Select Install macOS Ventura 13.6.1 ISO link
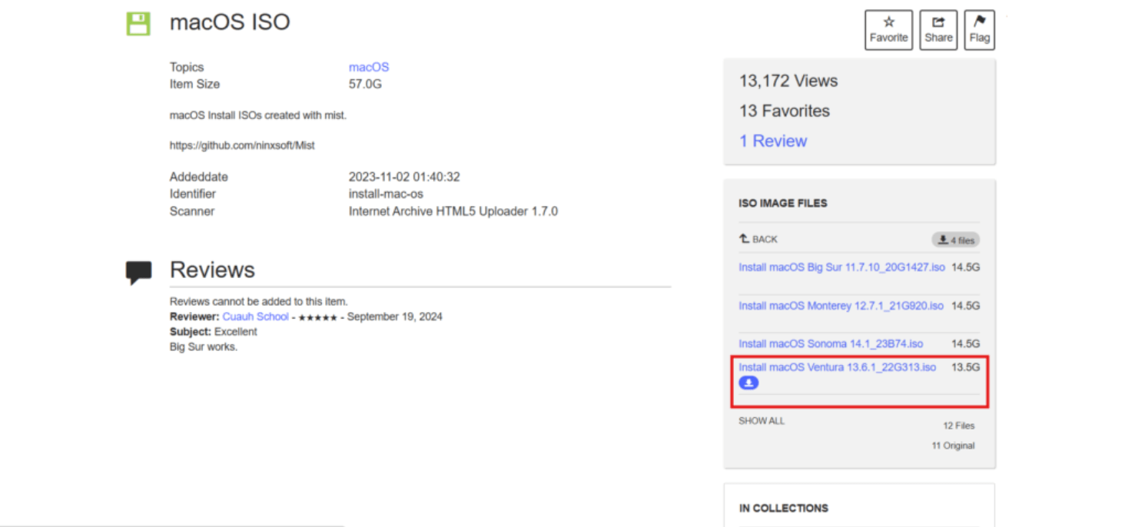This screenshot has height=527, width=1125. [x=837, y=367]
